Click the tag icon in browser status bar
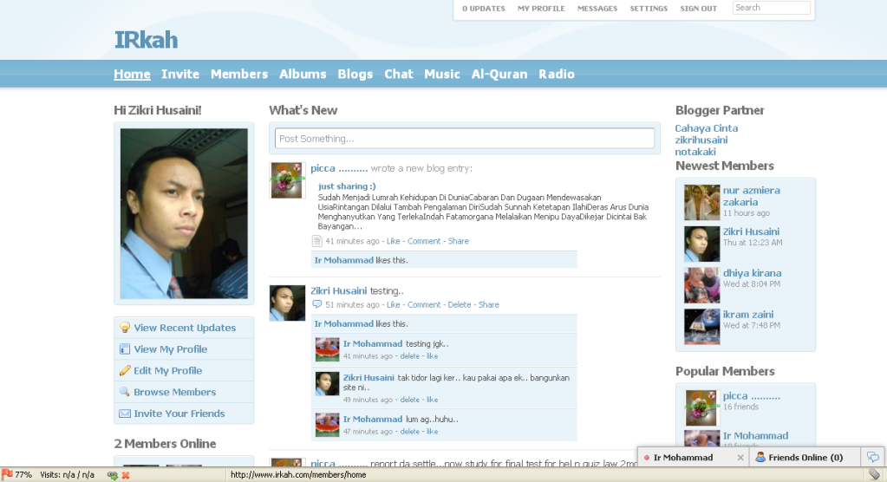This screenshot has width=887, height=482. coord(874,475)
